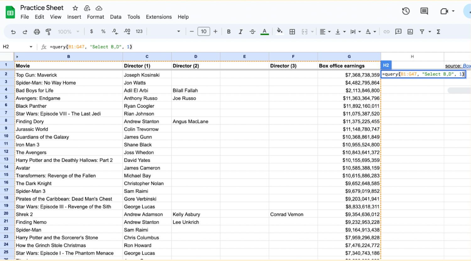Expand merge cells options arrow
This screenshot has width=471, height=261.
click(x=312, y=32)
